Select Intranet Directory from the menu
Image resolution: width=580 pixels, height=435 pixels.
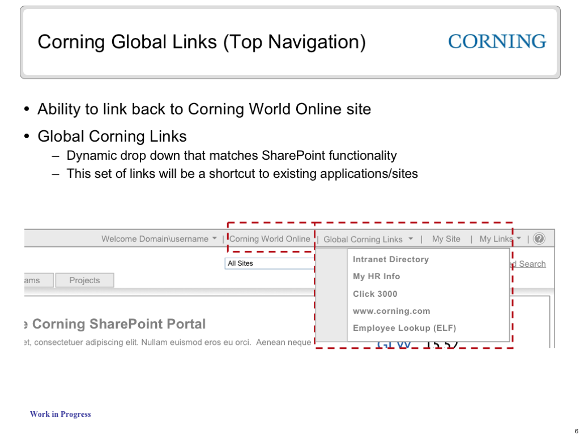[x=391, y=259]
